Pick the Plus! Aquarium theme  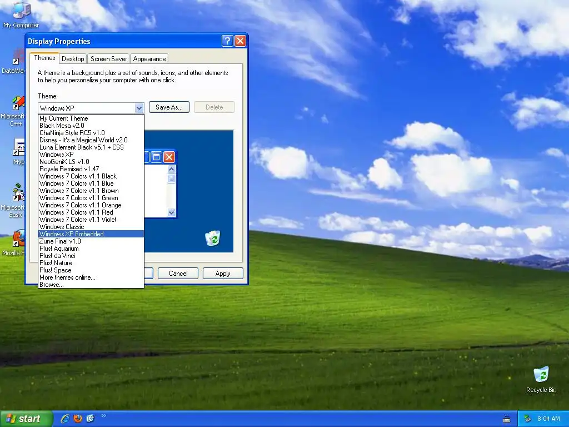(x=91, y=249)
